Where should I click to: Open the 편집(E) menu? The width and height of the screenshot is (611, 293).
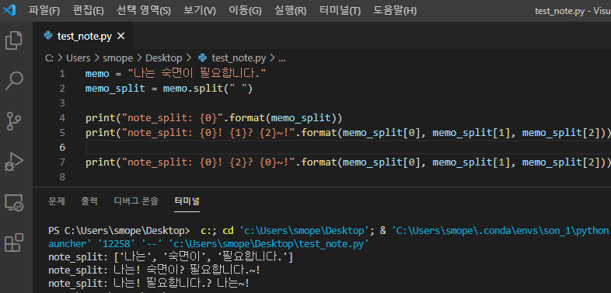[x=88, y=11]
